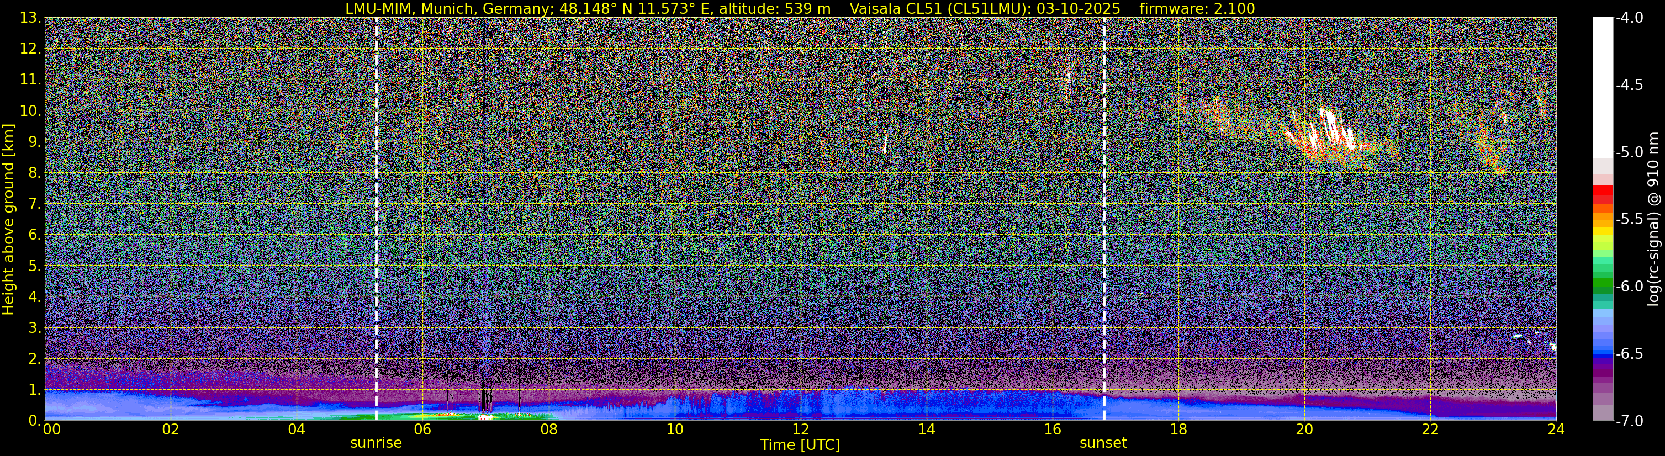Click height axis tick "11."
The height and width of the screenshot is (456, 1665).
[x=30, y=80]
